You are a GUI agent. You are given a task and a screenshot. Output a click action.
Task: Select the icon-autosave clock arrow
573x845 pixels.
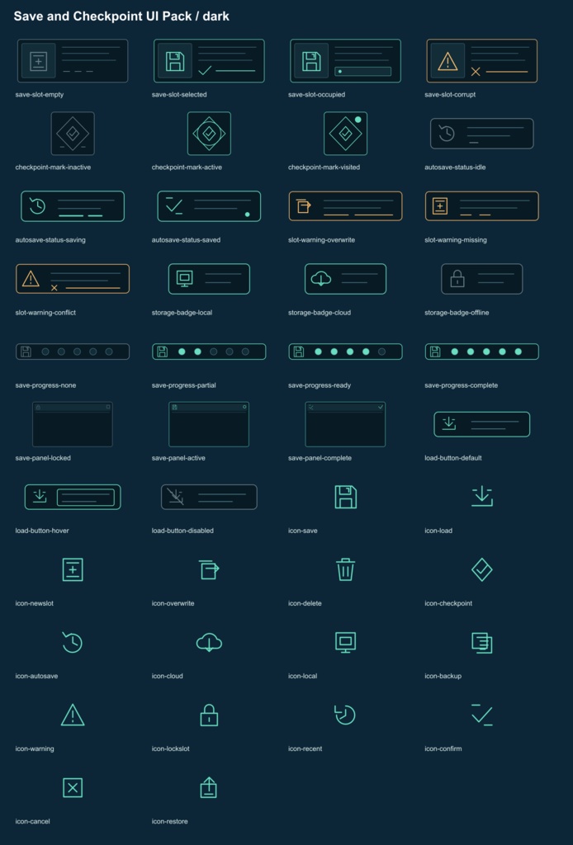pos(72,642)
